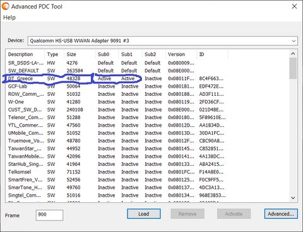Image resolution: width=303 pixels, height=232 pixels.
Task: Select the CUST_SW_D... row
Action: tap(117, 110)
